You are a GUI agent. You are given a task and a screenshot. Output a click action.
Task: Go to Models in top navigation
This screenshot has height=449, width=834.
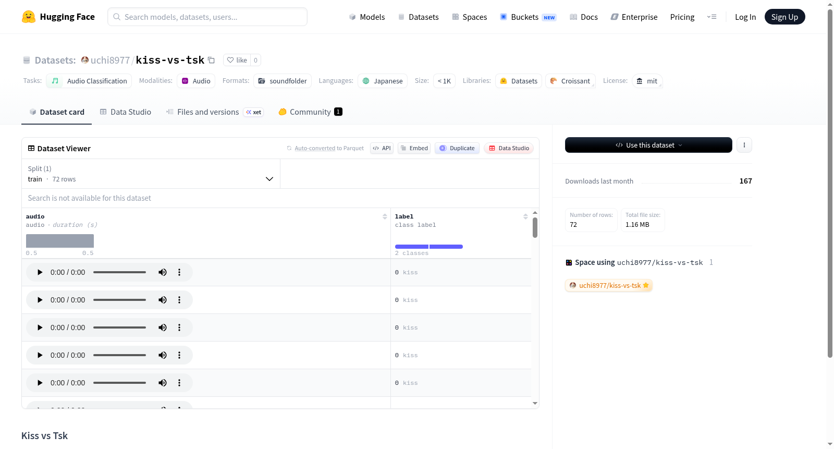pos(367,17)
